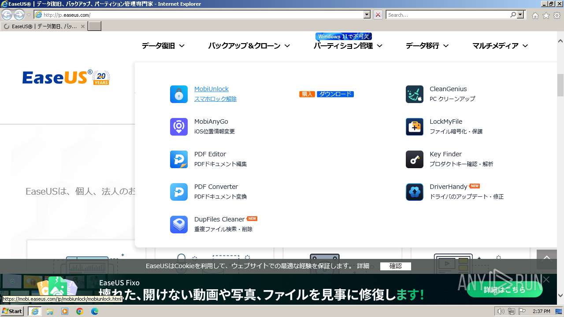This screenshot has height=317, width=564.
Task: Open the Internet Explorer Tools gear icon
Action: (x=557, y=15)
